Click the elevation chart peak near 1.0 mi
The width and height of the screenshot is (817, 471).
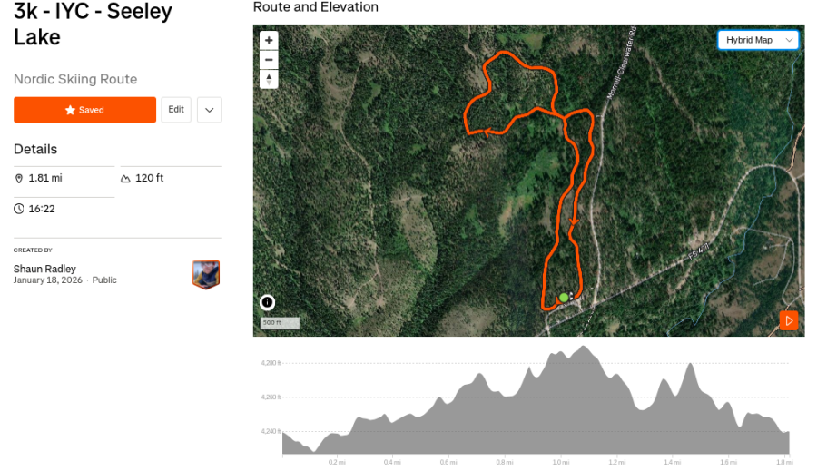pyautogui.click(x=582, y=348)
